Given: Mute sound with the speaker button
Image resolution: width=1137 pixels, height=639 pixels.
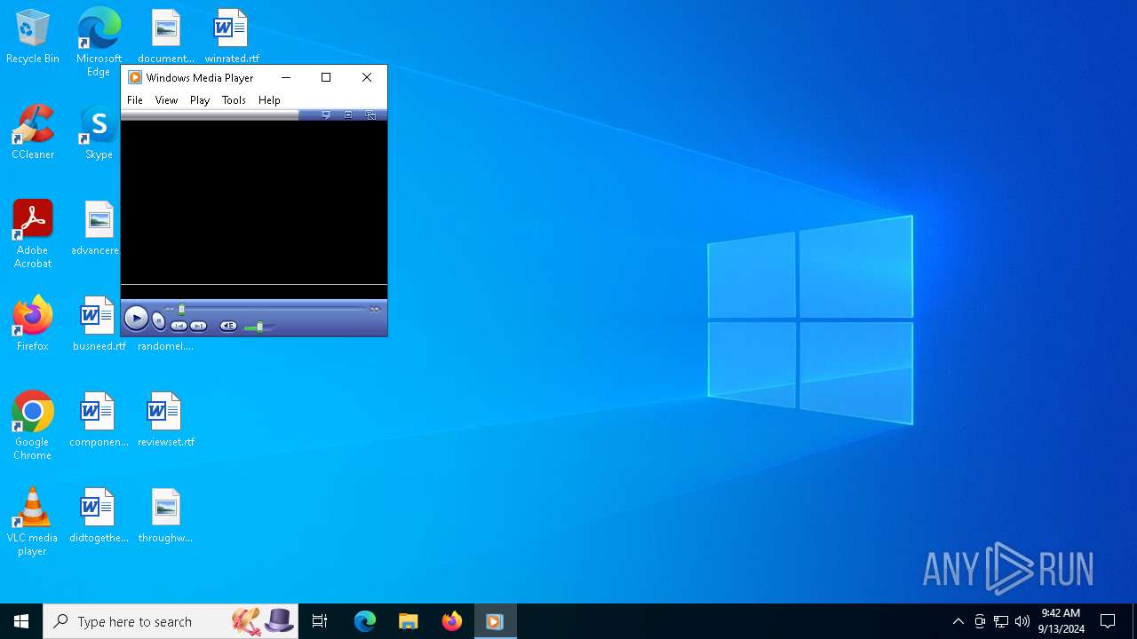Looking at the screenshot, I should (228, 326).
